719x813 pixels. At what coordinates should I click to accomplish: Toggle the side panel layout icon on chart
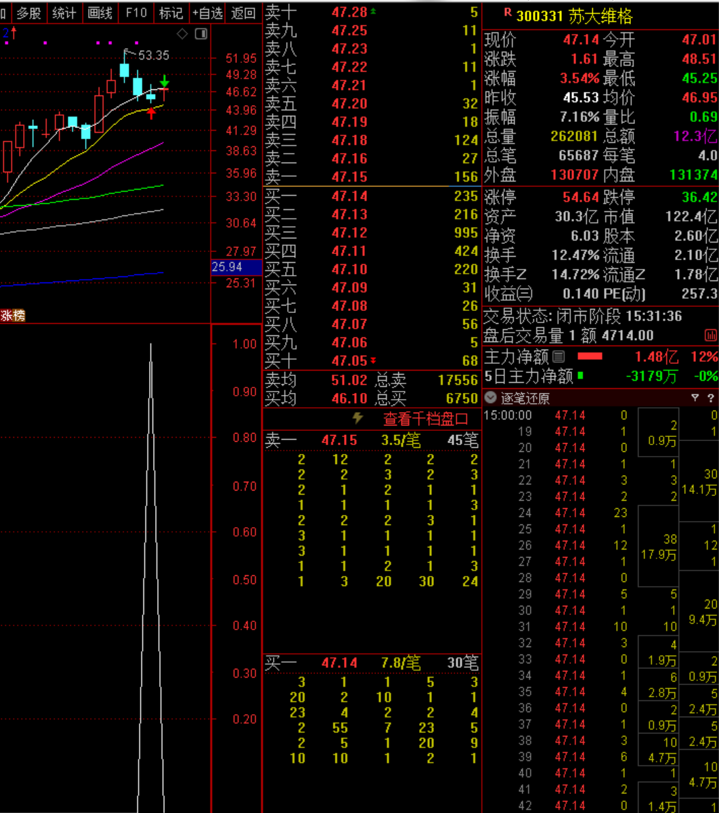[201, 34]
